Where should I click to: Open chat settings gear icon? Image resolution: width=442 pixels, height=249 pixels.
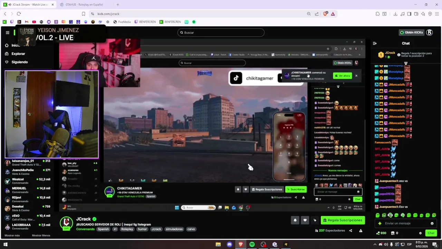point(420,233)
